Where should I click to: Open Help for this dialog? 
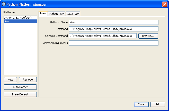click(x=158, y=104)
